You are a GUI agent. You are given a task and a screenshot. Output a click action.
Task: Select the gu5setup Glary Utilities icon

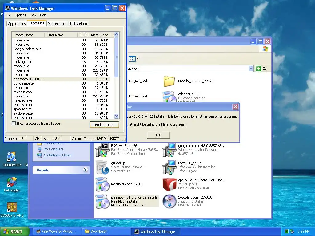coord(102,167)
